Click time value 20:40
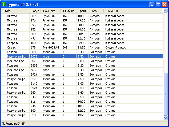Screen dimensions: 169x127 tap(81, 34)
